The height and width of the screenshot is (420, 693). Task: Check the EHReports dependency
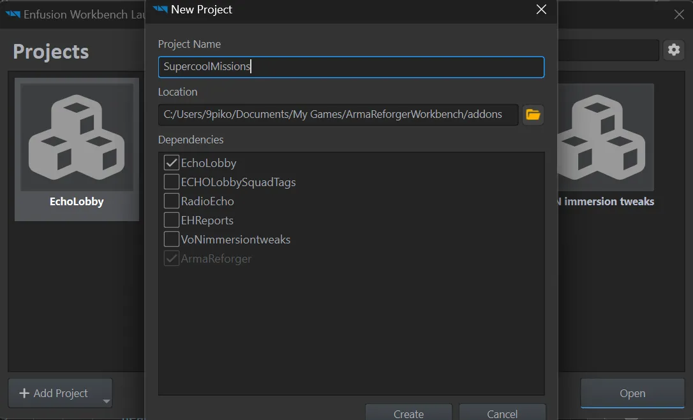click(x=172, y=219)
